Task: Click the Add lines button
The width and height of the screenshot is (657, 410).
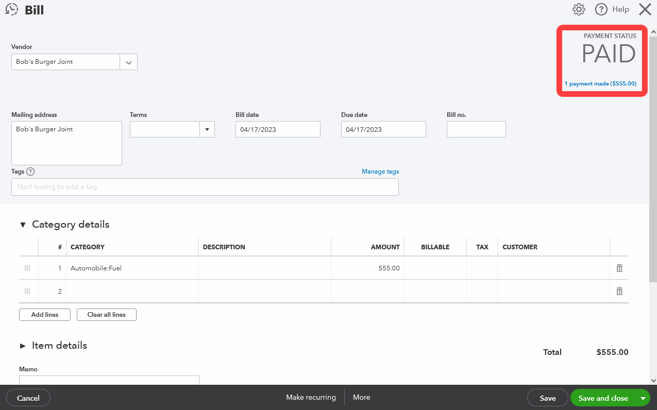Action: tap(45, 315)
